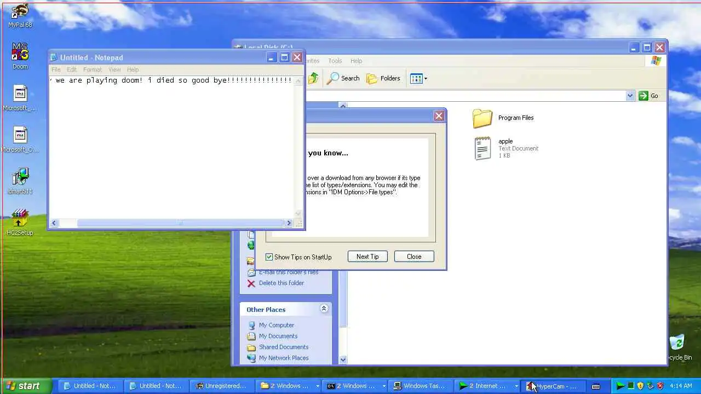Click the Start button
This screenshot has width=701, height=394.
tap(26, 386)
